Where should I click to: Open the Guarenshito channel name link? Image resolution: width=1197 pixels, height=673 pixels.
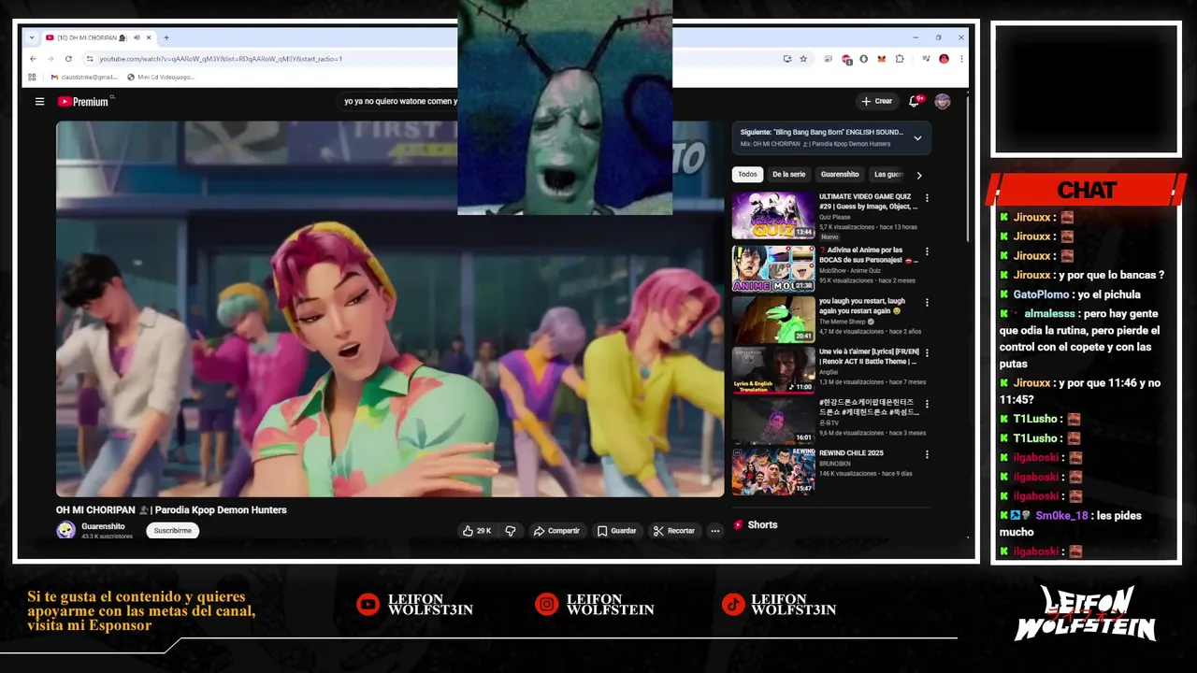coord(103,526)
